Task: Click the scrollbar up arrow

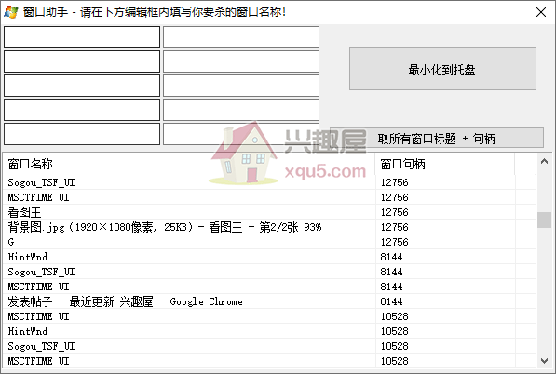Action: coord(544,162)
